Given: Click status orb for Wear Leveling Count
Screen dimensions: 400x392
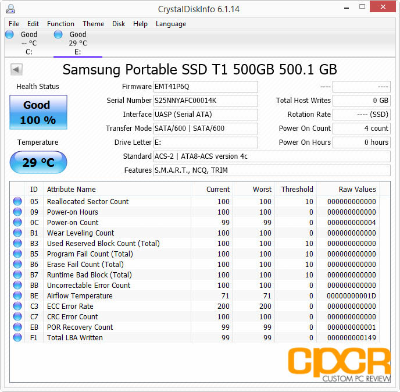Looking at the screenshot, I should coord(17,233).
